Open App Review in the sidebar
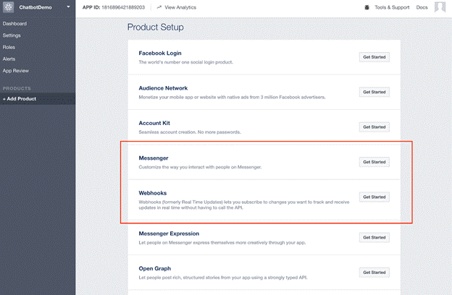Screen dimensions: 452x295 16,71
